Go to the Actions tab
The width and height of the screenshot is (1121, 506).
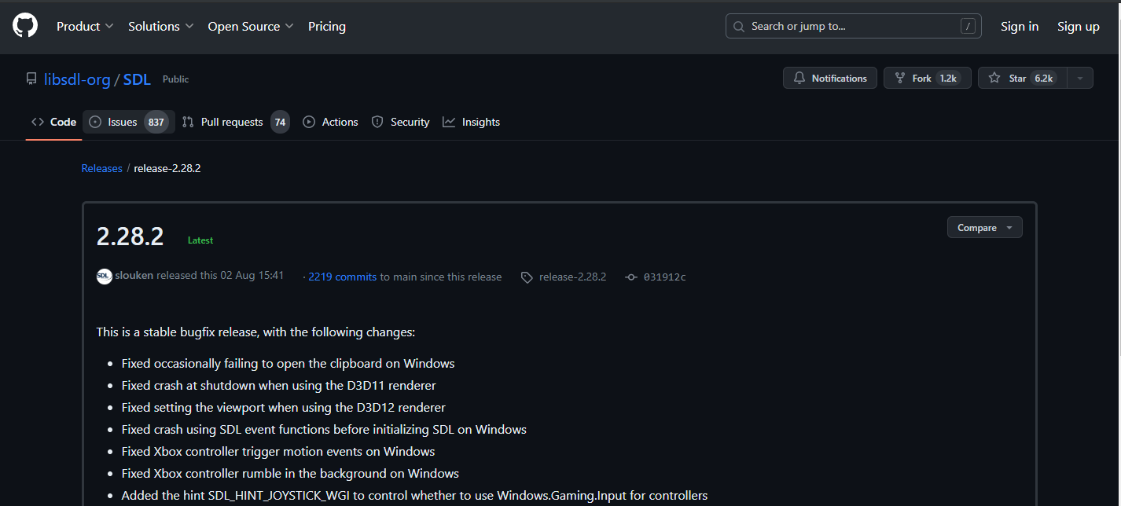(331, 122)
